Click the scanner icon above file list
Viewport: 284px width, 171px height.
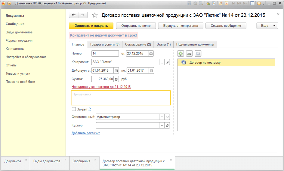point(189,54)
